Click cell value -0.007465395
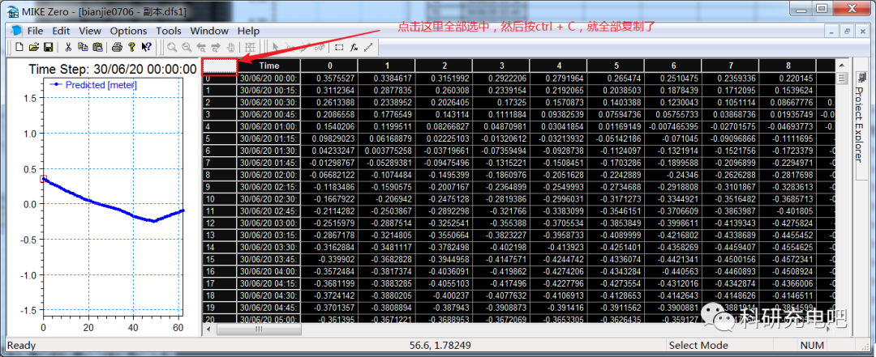This screenshot has width=876, height=357. point(673,127)
